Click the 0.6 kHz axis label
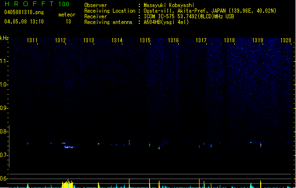This screenshot has width=296, height=188. [x=4, y=179]
